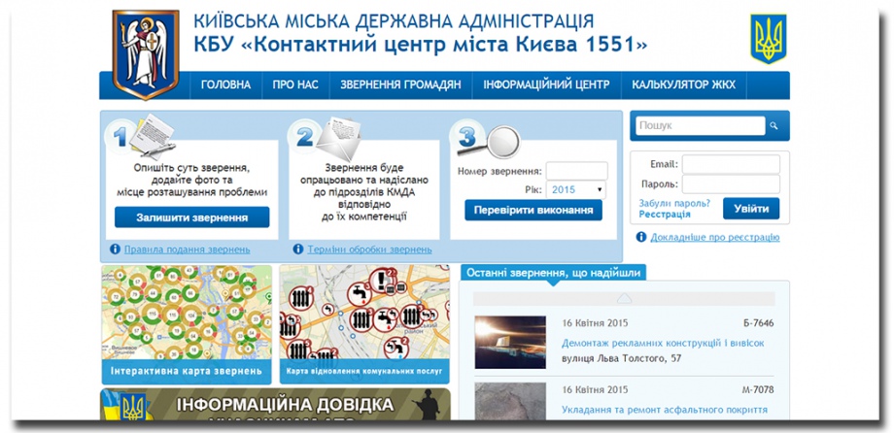This screenshot has height=433, width=894.
Task: Open the Інтерактивна карта звернень map tile
Action: coord(188,324)
